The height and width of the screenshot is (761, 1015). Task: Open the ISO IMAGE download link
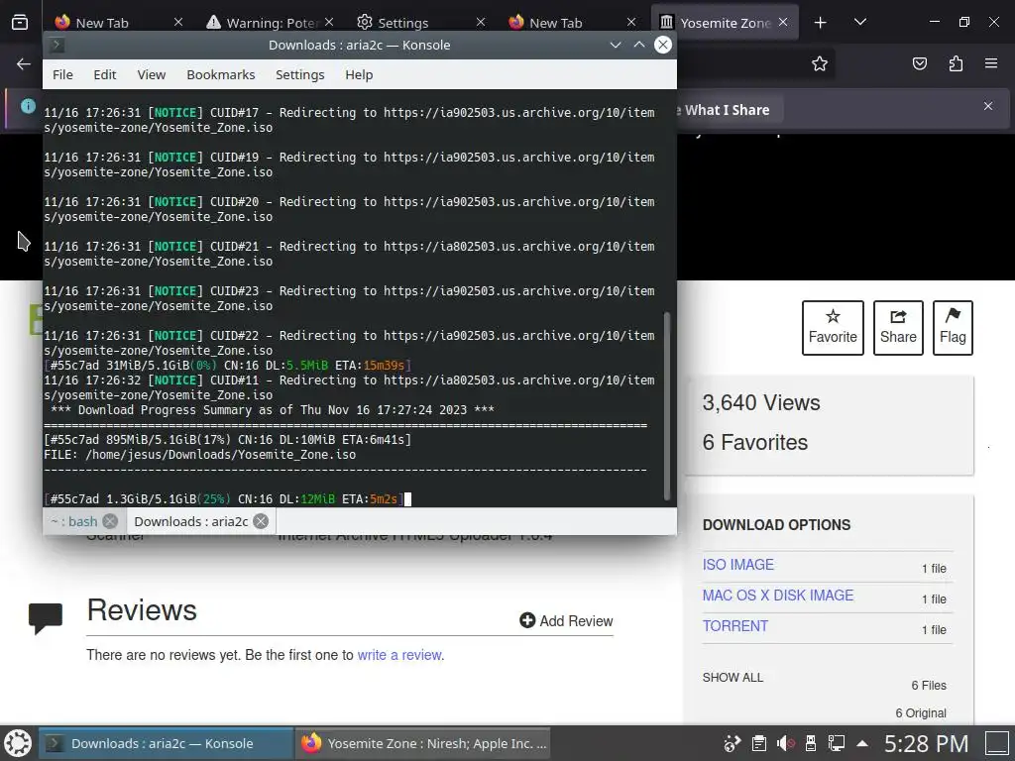737,564
